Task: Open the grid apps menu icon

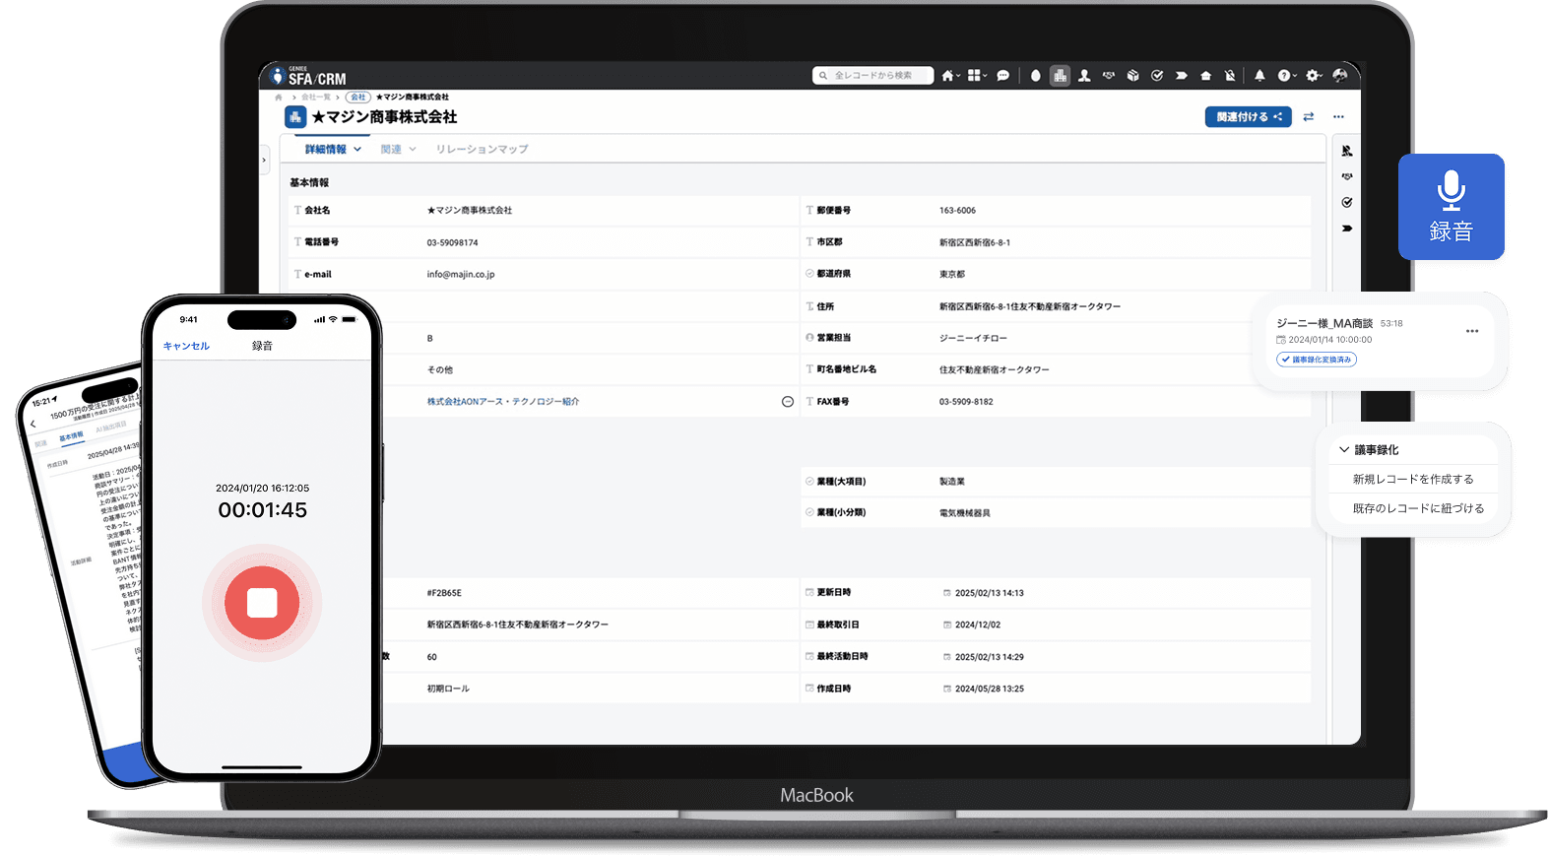Action: (x=974, y=76)
